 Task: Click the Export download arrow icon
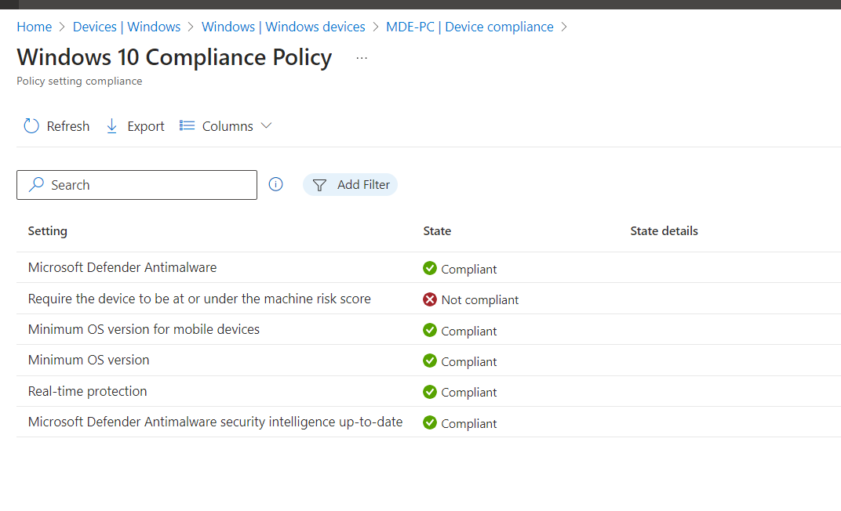click(111, 126)
